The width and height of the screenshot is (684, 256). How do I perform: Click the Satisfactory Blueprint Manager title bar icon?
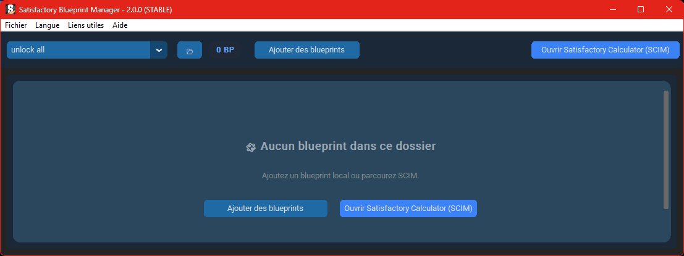click(x=10, y=9)
